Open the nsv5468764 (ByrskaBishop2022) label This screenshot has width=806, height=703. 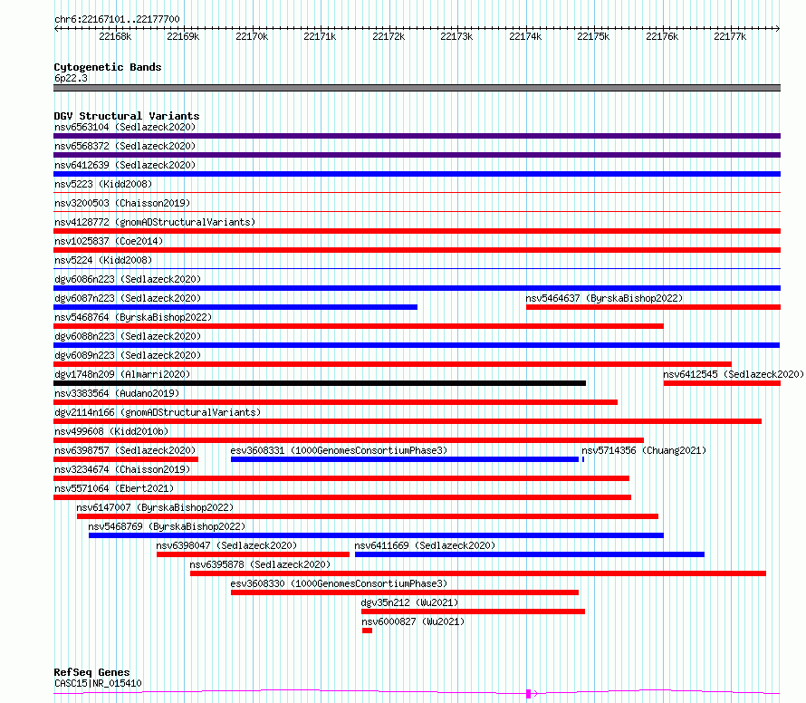(x=133, y=317)
